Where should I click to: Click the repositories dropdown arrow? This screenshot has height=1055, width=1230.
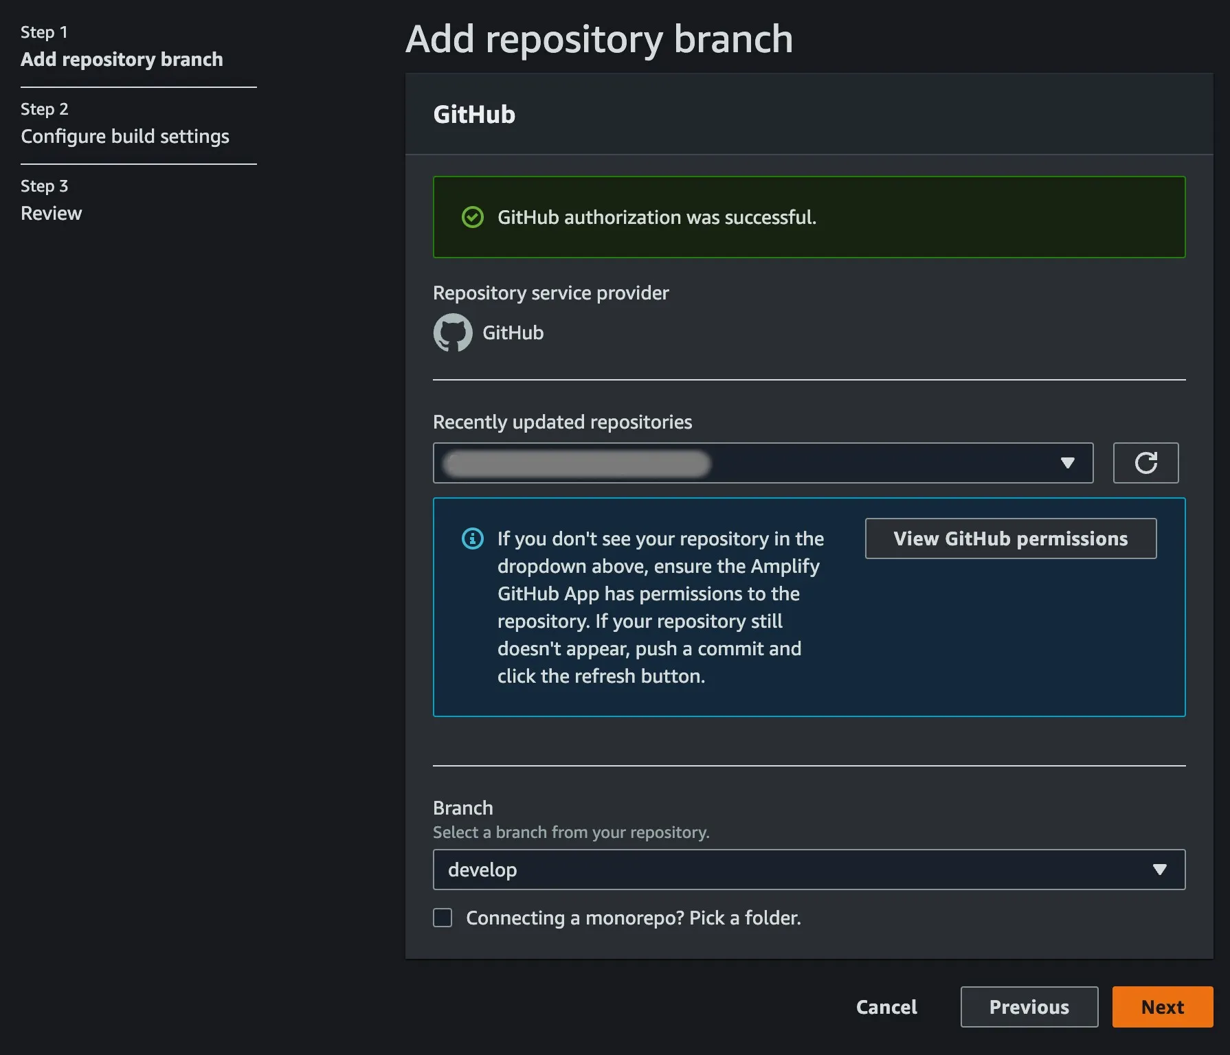1067,463
